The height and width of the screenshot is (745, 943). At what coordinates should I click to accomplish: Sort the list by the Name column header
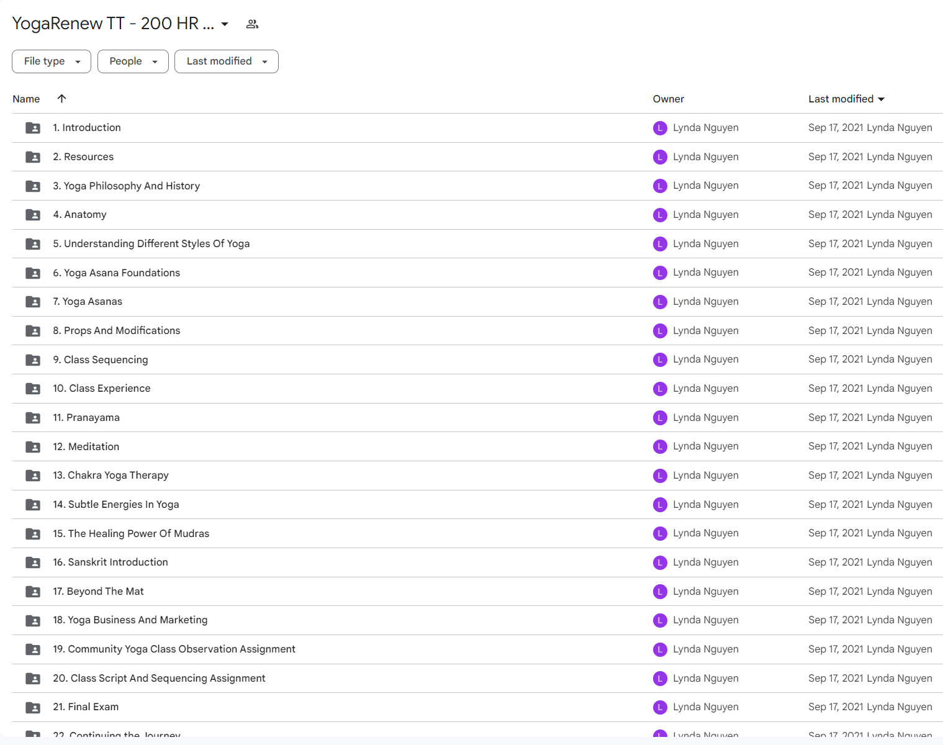[26, 99]
